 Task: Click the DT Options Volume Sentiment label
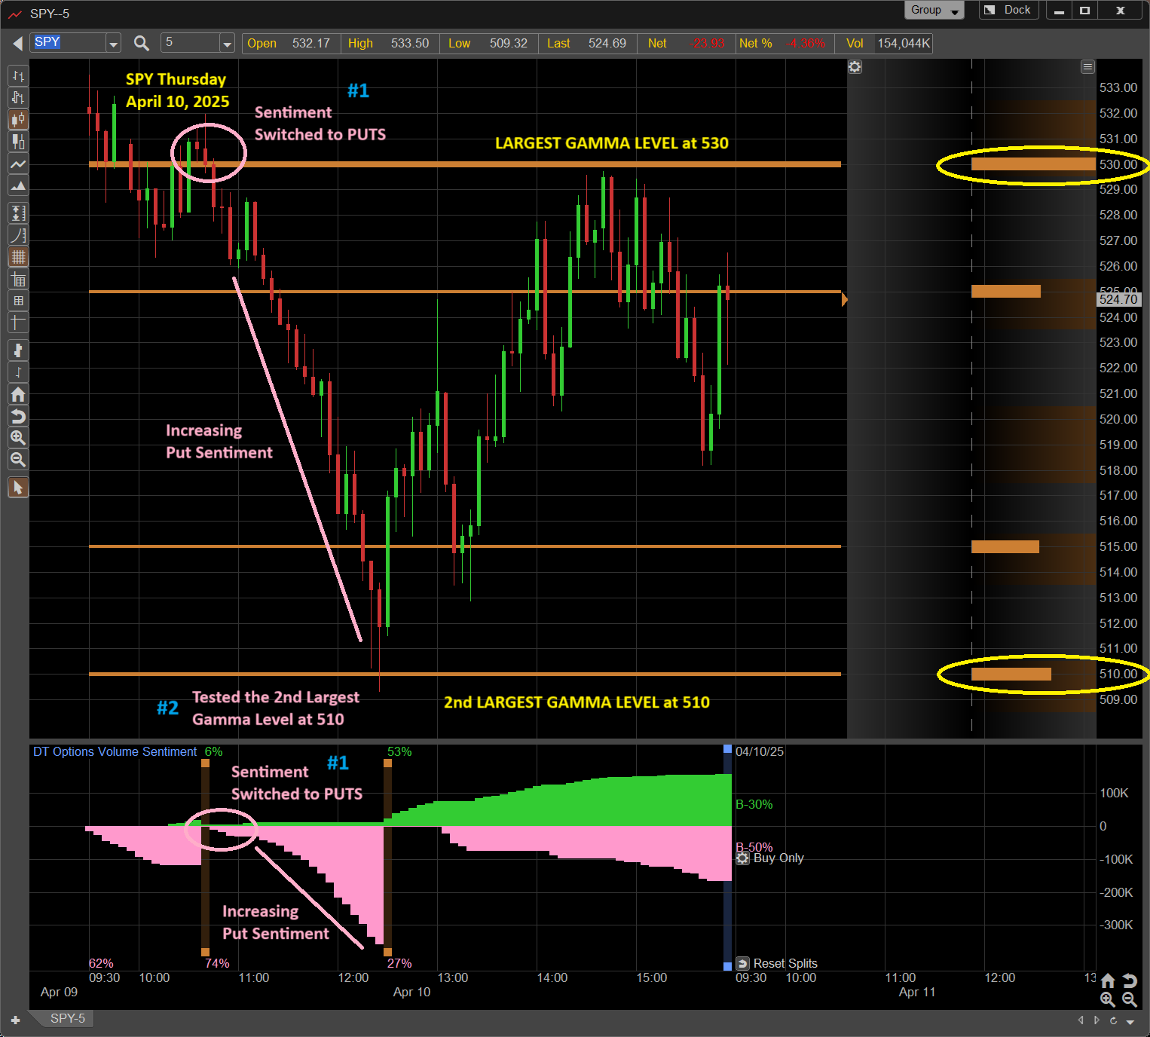tap(115, 751)
